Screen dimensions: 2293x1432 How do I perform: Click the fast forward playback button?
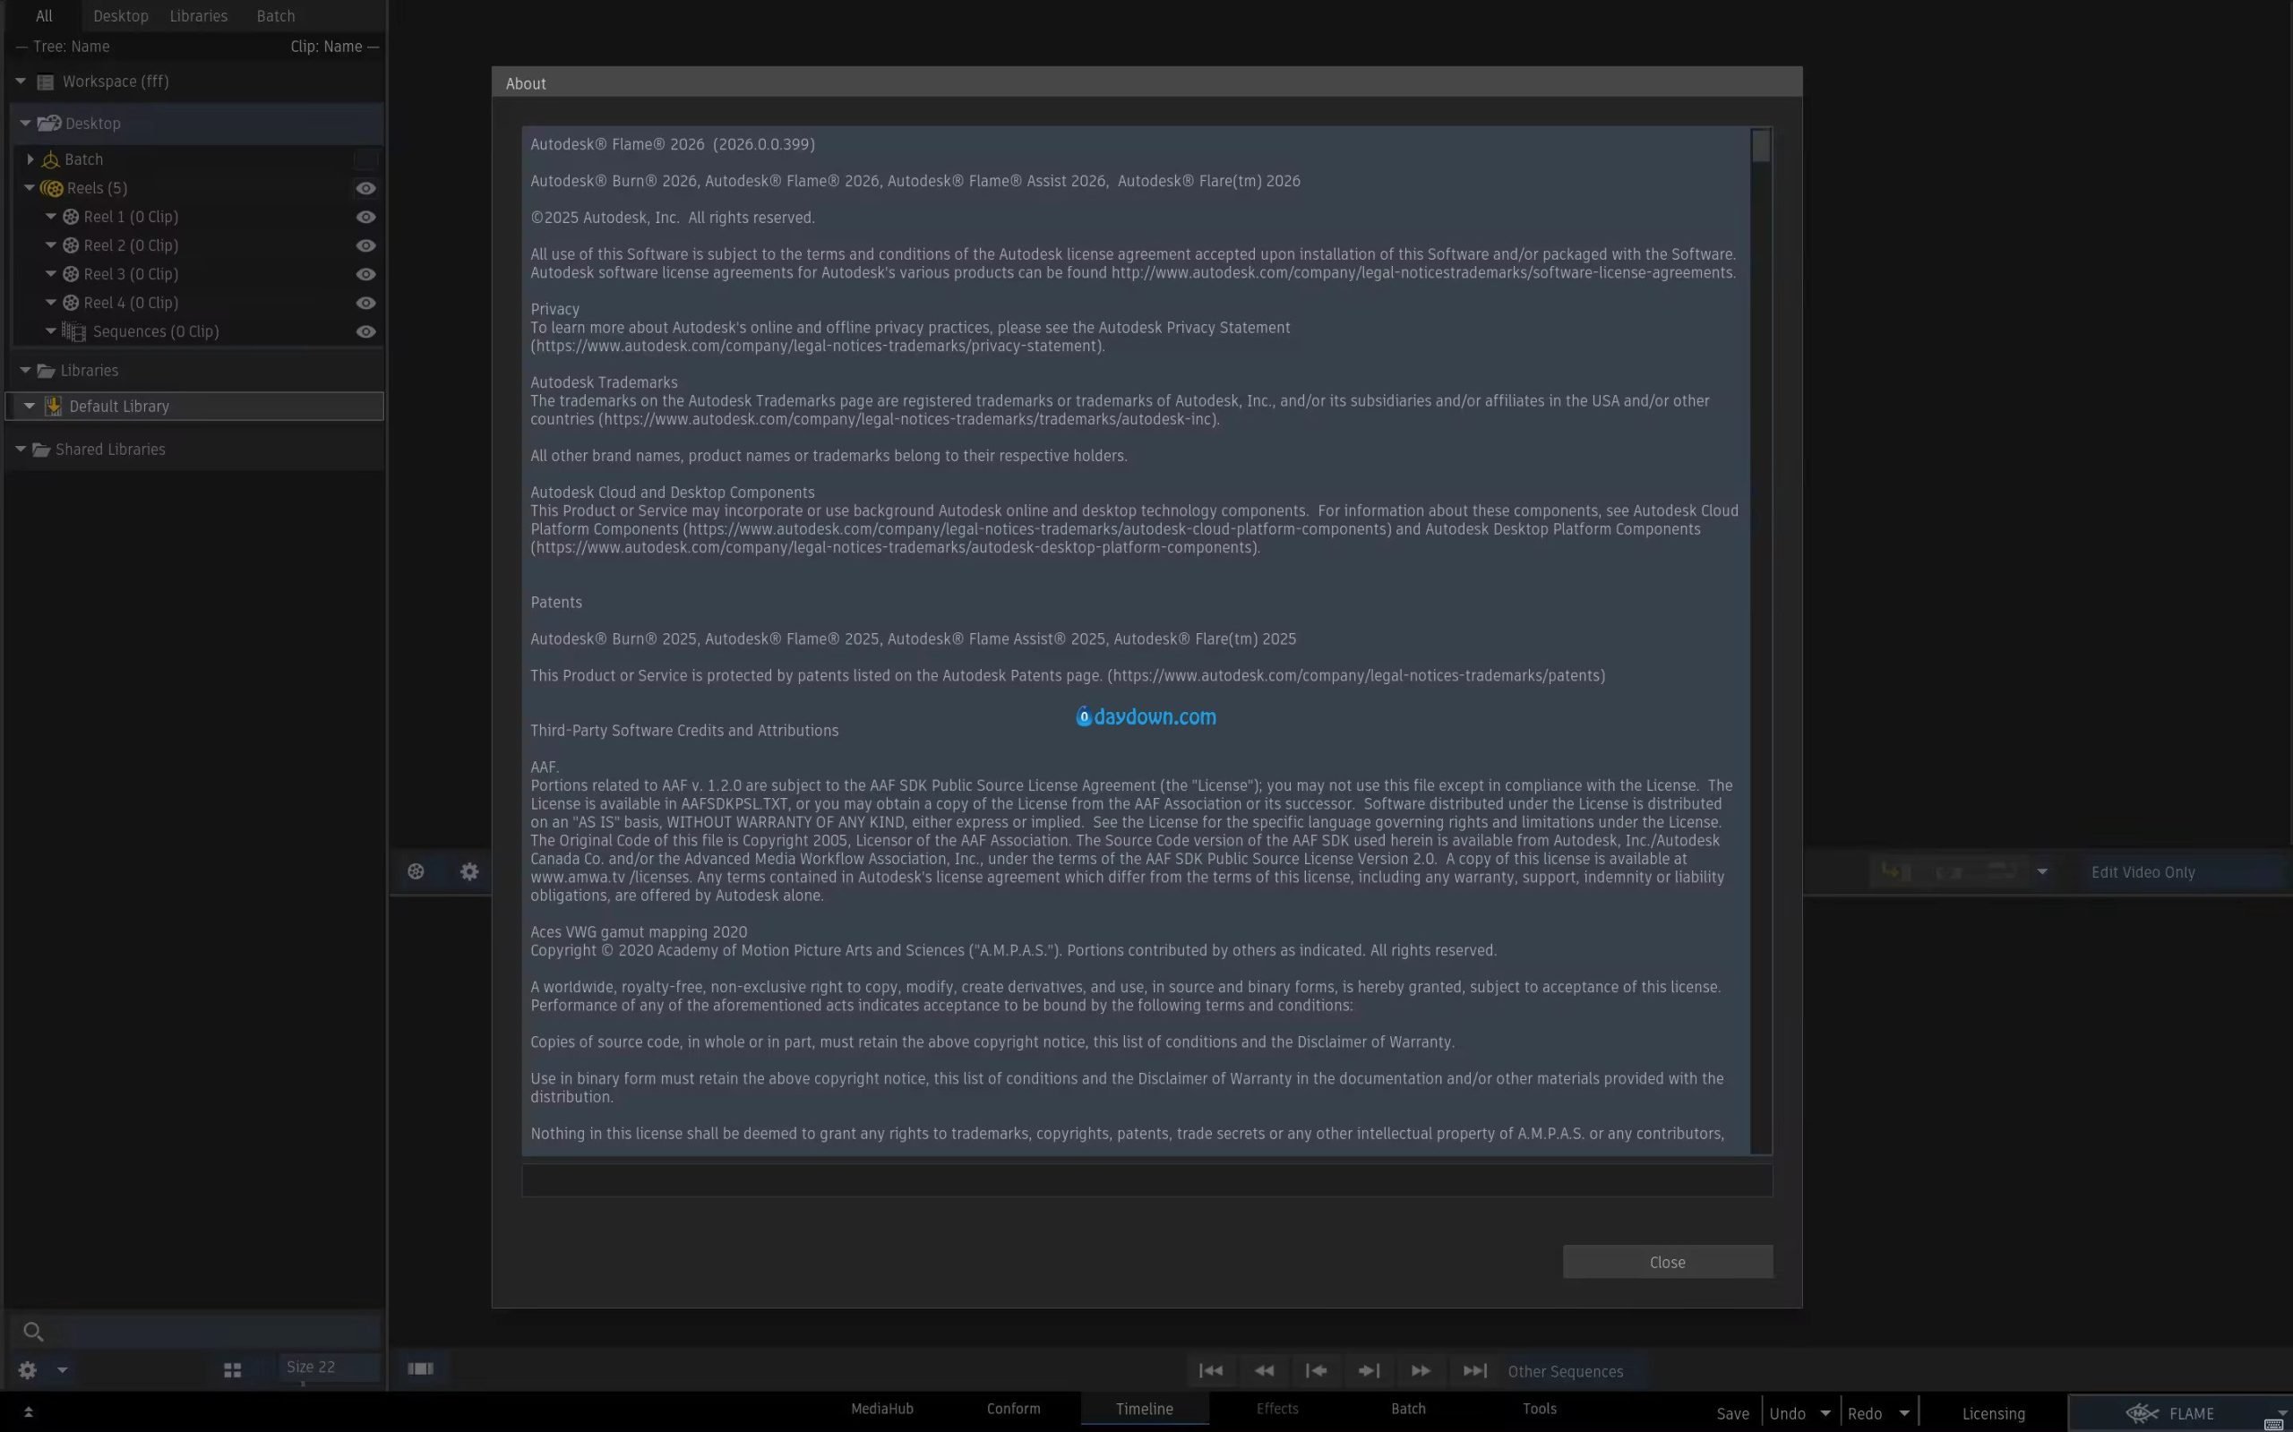point(1421,1370)
